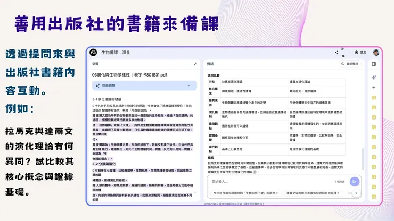Click the 對話 panel heading
Viewport: 394px width, 221px height.
point(210,64)
